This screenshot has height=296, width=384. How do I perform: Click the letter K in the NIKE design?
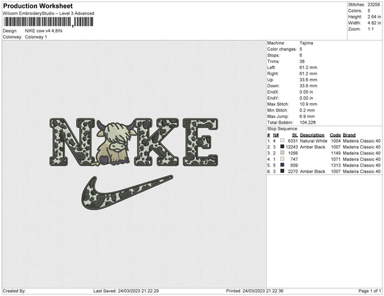pyautogui.click(x=157, y=142)
